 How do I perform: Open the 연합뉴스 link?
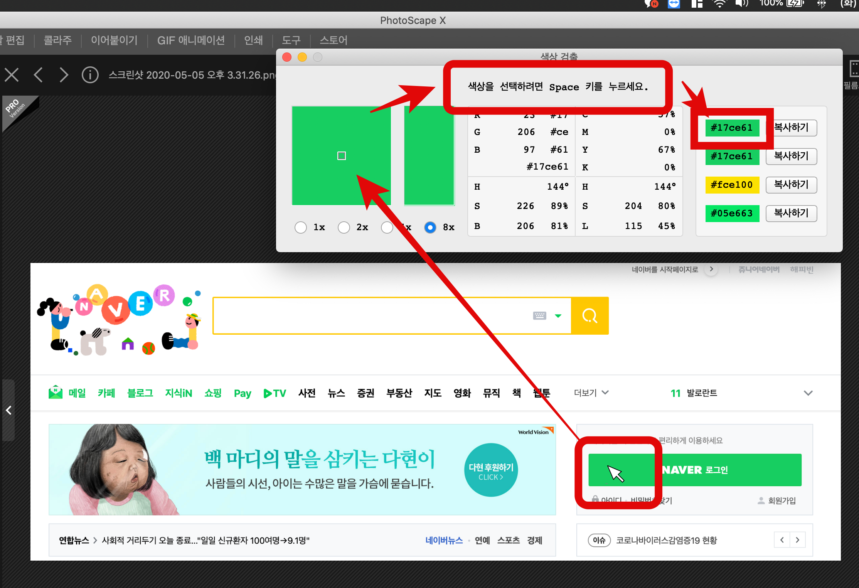74,540
